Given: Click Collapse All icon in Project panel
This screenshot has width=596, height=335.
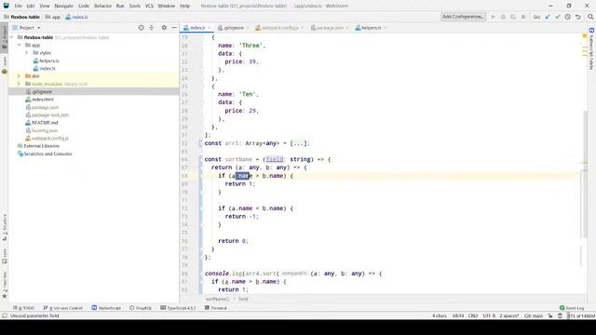Looking at the screenshot, I should [151, 28].
